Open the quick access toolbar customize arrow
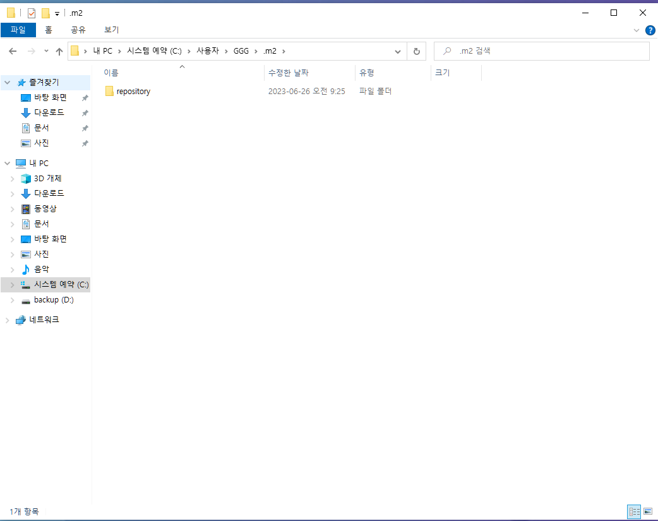658x521 pixels. coord(57,14)
